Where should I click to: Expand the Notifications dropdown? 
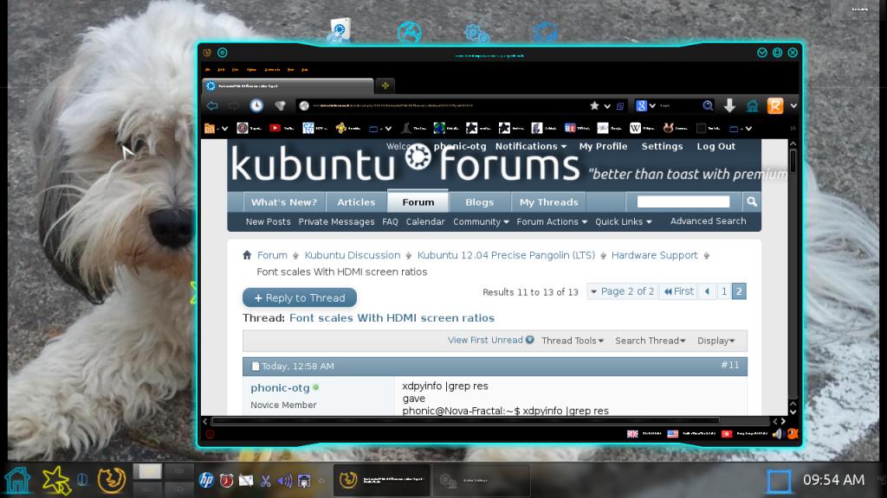point(530,147)
